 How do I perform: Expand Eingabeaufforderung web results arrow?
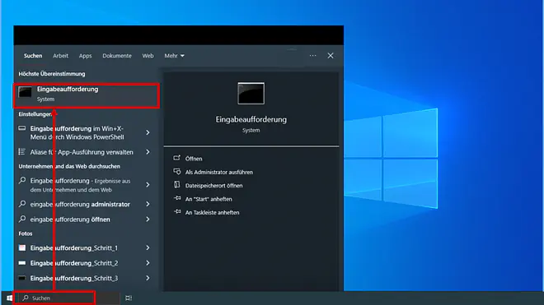148,185
